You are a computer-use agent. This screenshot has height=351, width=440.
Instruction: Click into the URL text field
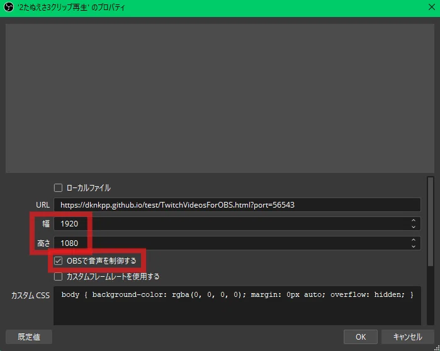237,204
